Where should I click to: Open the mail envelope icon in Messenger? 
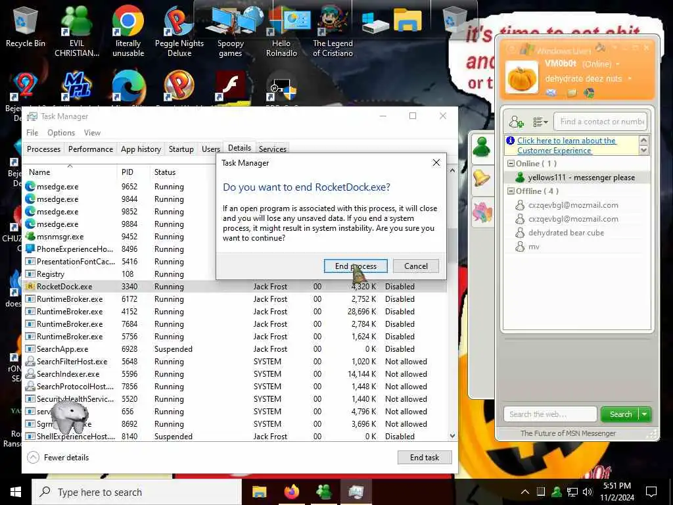click(x=551, y=93)
